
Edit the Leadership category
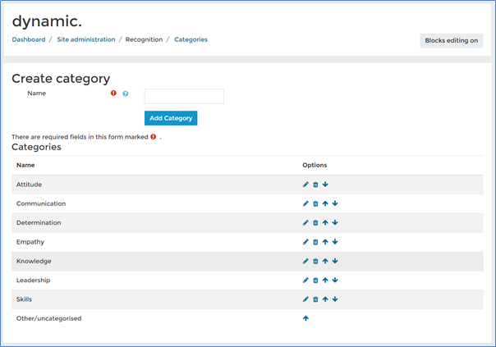click(305, 281)
